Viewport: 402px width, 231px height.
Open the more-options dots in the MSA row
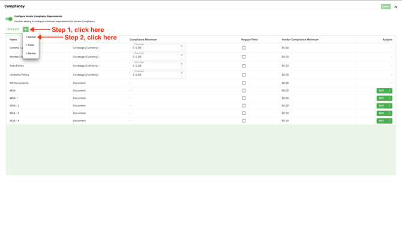[389, 90]
